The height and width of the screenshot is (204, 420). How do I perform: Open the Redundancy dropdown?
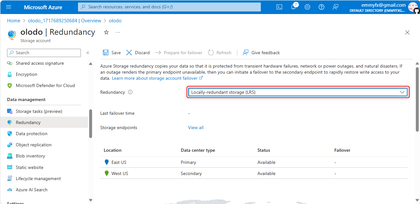(x=298, y=92)
